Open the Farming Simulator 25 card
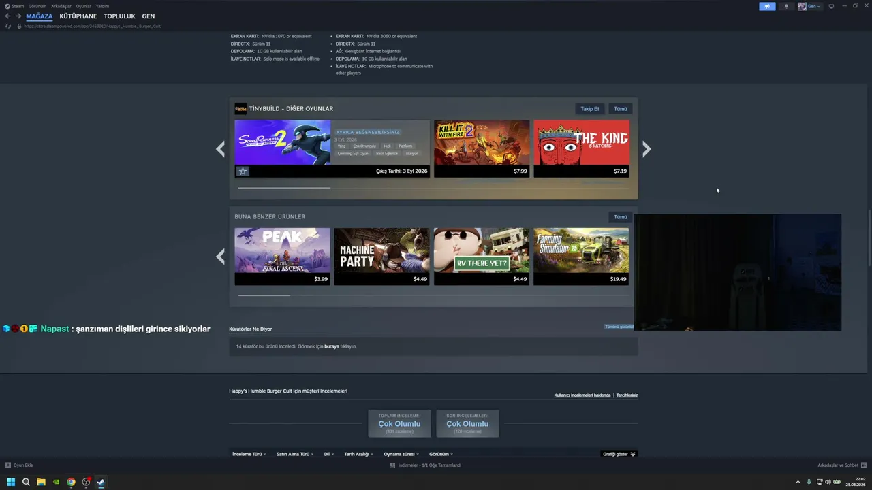The height and width of the screenshot is (490, 872). coord(581,257)
